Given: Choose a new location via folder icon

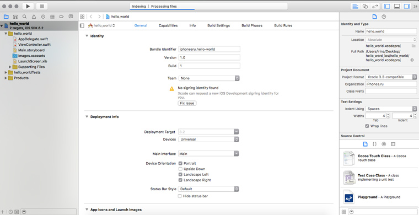Looking at the screenshot, I should pos(413,46).
